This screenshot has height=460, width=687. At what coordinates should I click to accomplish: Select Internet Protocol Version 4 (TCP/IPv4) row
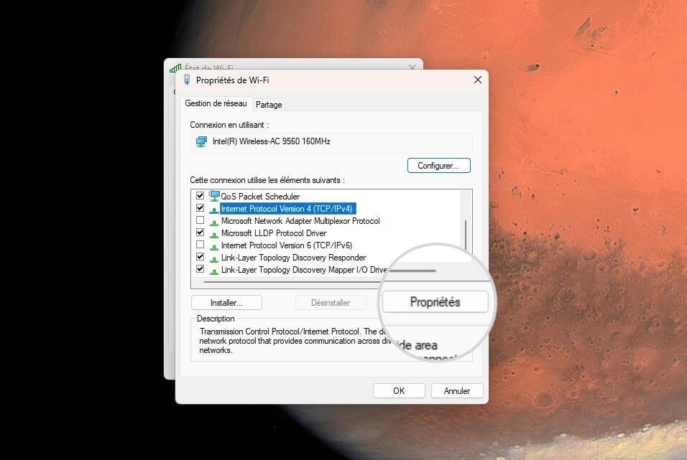(x=287, y=209)
